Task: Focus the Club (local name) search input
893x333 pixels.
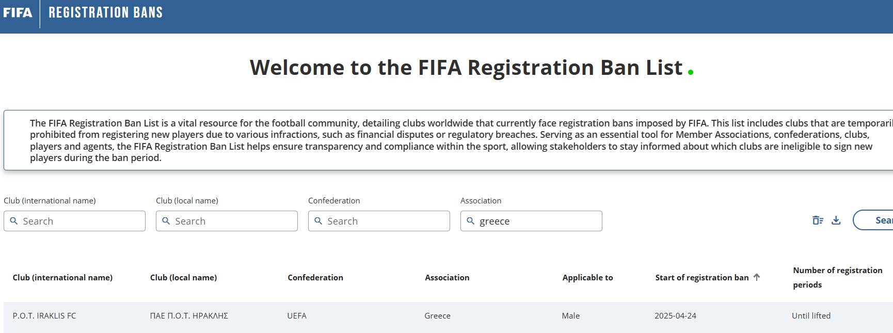Action: tap(227, 221)
